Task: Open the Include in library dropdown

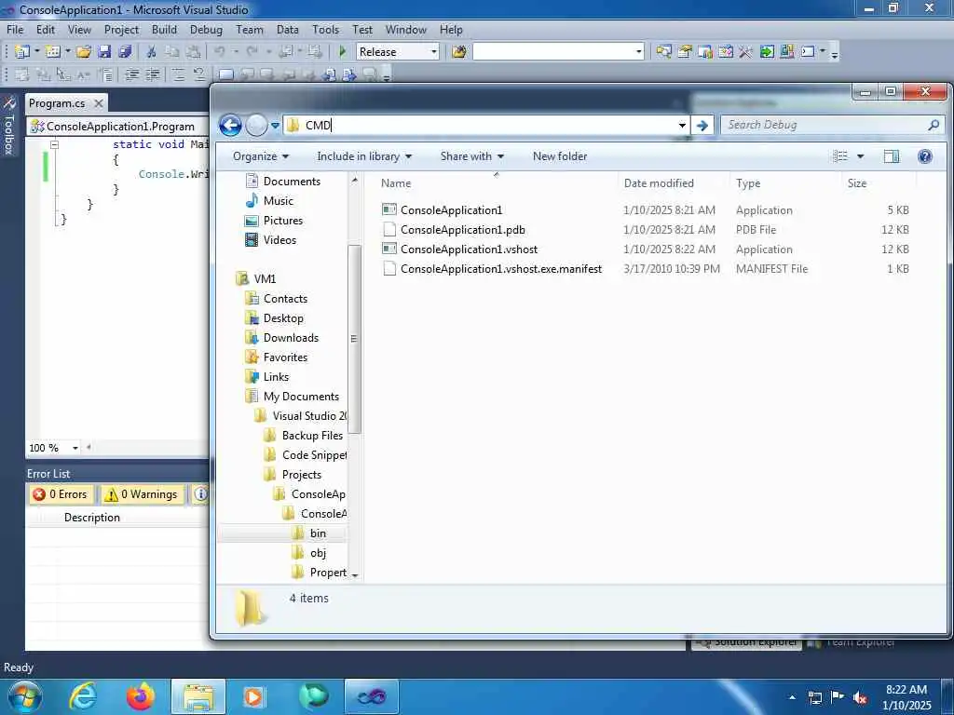Action: [x=364, y=156]
